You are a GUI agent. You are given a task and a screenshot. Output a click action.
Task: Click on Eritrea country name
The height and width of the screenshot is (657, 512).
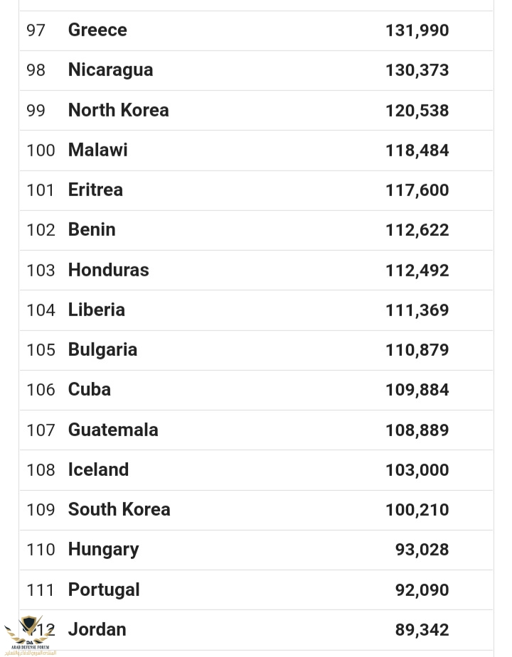95,190
